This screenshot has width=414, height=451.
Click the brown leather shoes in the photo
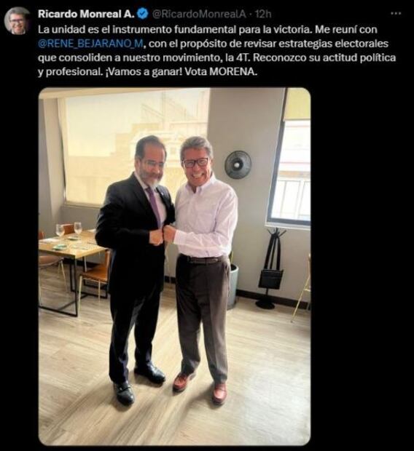click(200, 388)
